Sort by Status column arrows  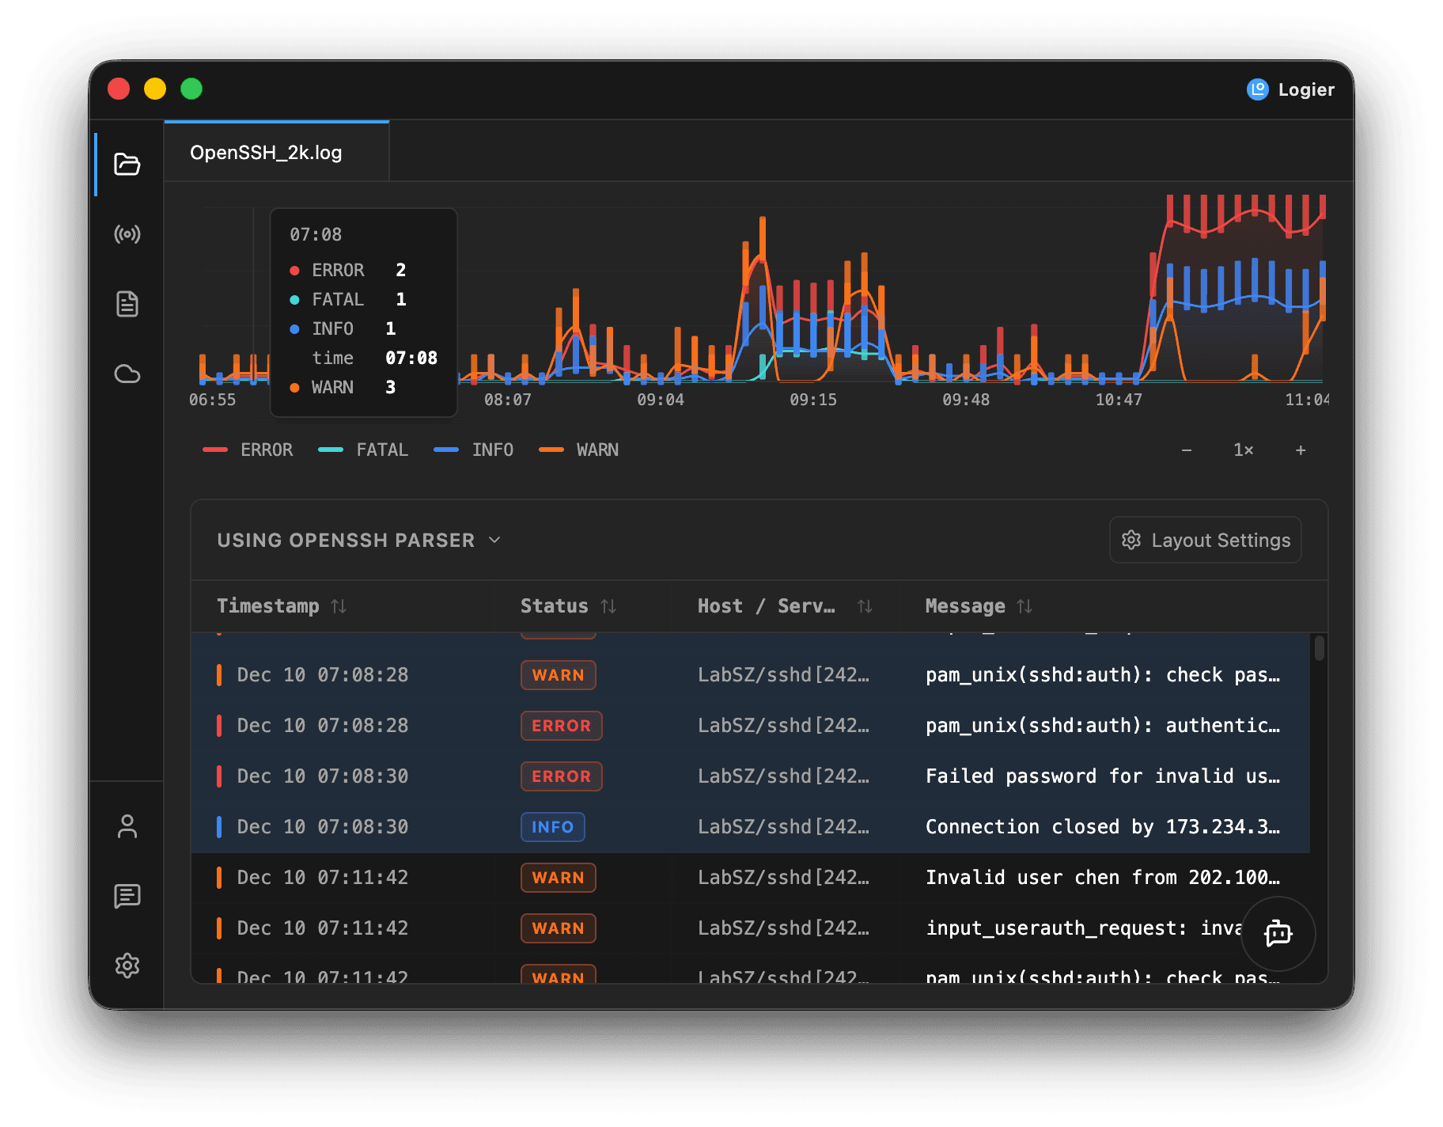point(608,606)
